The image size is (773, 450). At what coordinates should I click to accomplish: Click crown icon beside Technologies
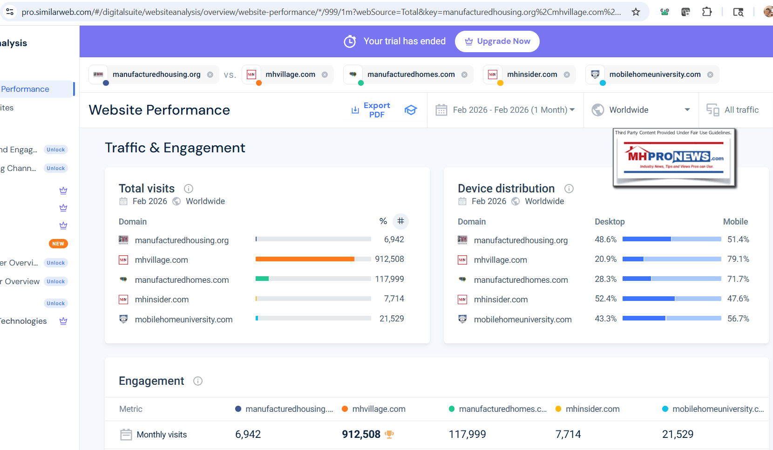(x=63, y=321)
